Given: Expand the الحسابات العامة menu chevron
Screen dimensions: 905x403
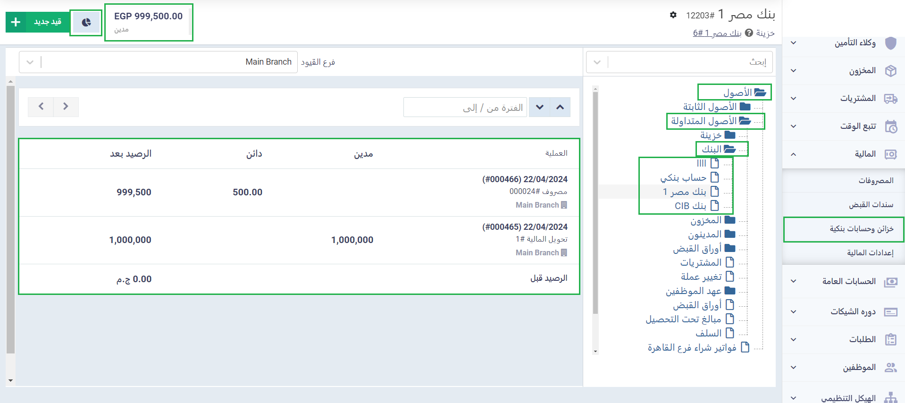Looking at the screenshot, I should click(x=794, y=281).
